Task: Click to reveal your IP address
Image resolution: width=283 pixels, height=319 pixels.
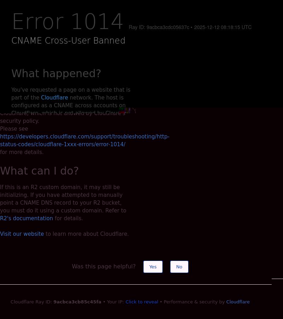Action: pos(141,302)
